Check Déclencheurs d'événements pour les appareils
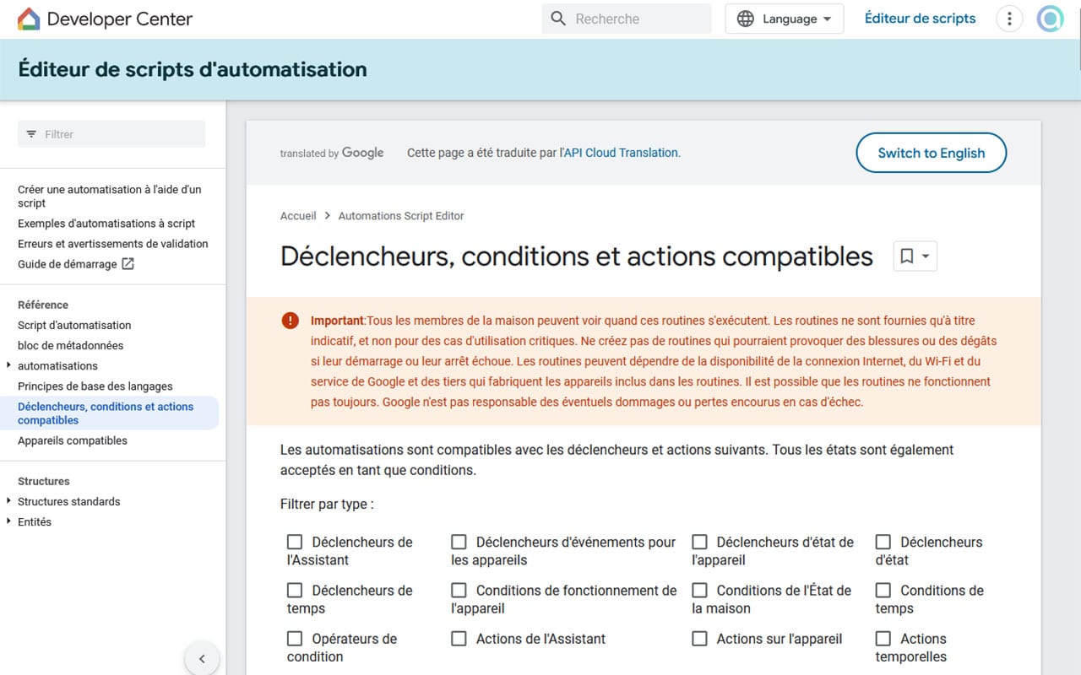The height and width of the screenshot is (675, 1081). [x=459, y=542]
